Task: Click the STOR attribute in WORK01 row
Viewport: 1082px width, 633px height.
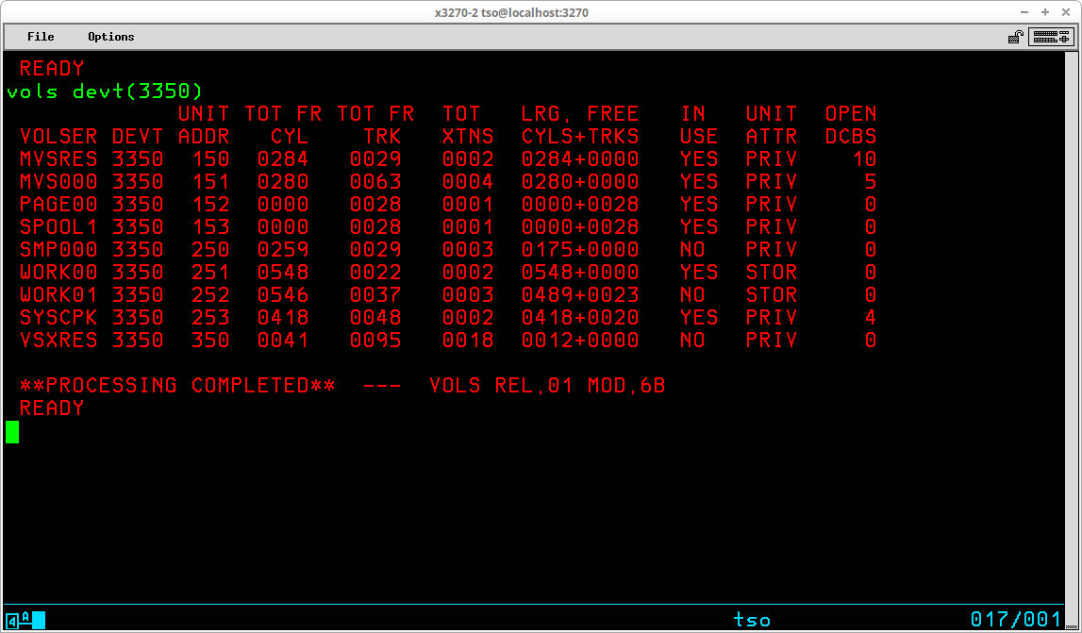Action: [x=772, y=294]
